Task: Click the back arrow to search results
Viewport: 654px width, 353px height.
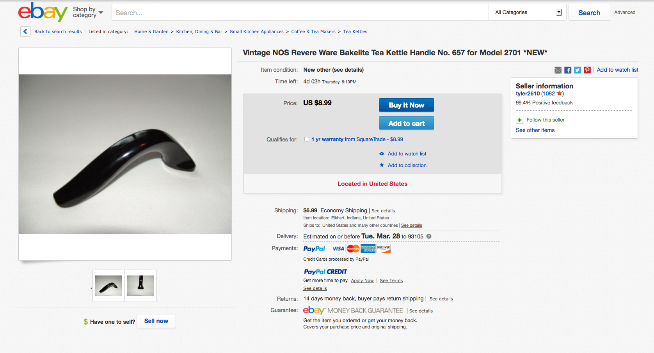Action: [25, 32]
